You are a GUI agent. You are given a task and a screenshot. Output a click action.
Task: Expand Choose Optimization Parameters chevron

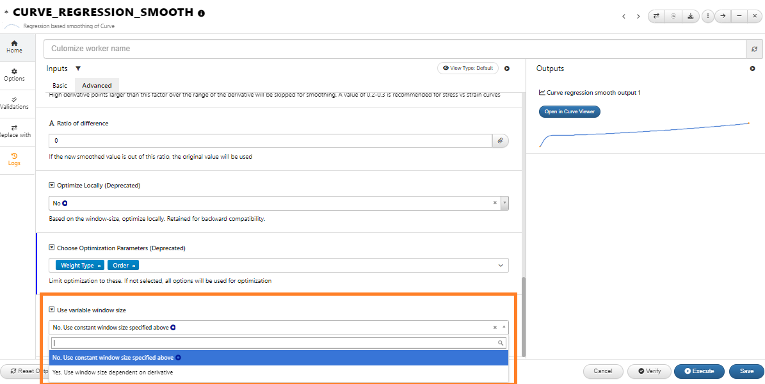pos(501,265)
